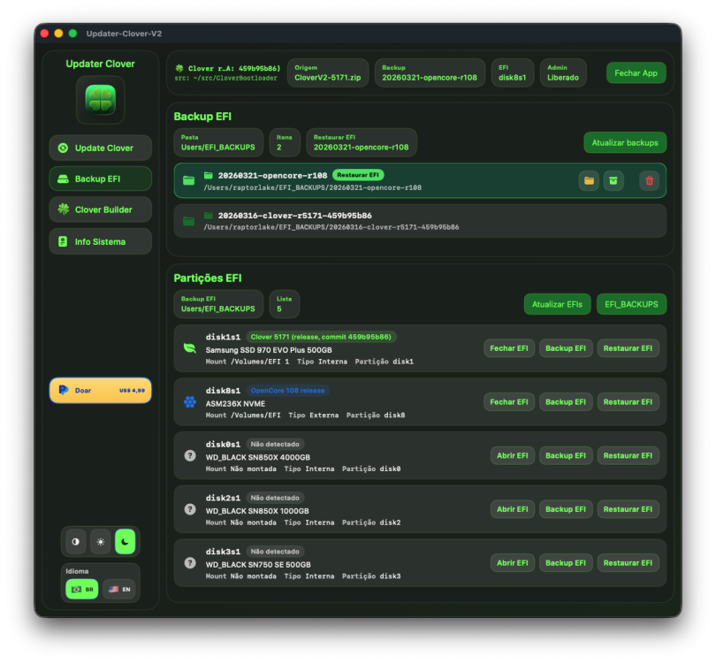Image resolution: width=716 pixels, height=663 pixels.
Task: Click the PayPal Doar donation button
Action: click(101, 391)
